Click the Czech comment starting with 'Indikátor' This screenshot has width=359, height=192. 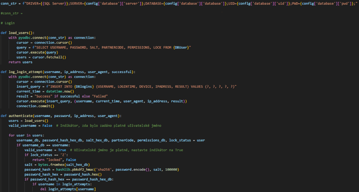[109, 125]
